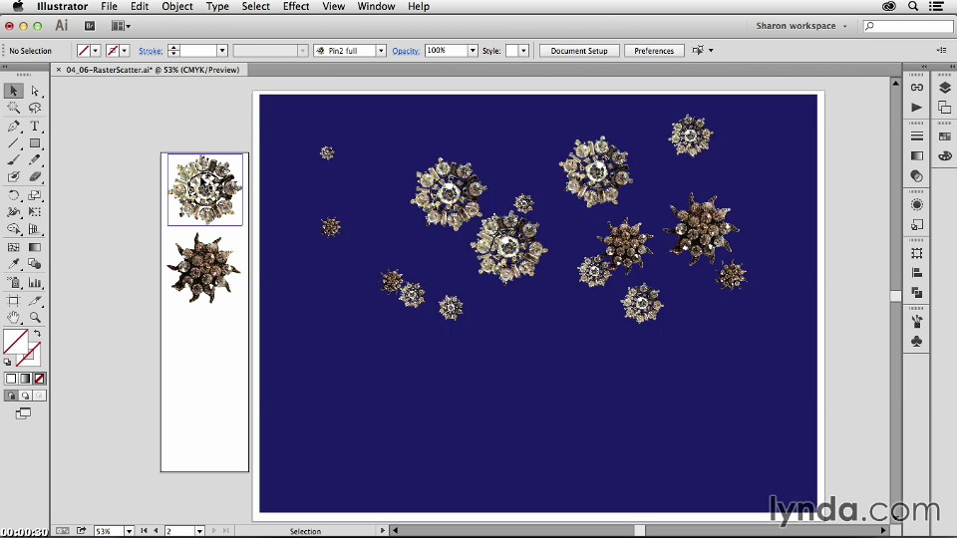This screenshot has height=538, width=957.
Task: Open the Type menu
Action: point(217,6)
